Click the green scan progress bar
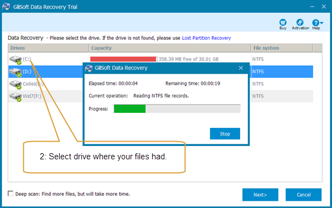The height and width of the screenshot is (208, 332). click(129, 109)
